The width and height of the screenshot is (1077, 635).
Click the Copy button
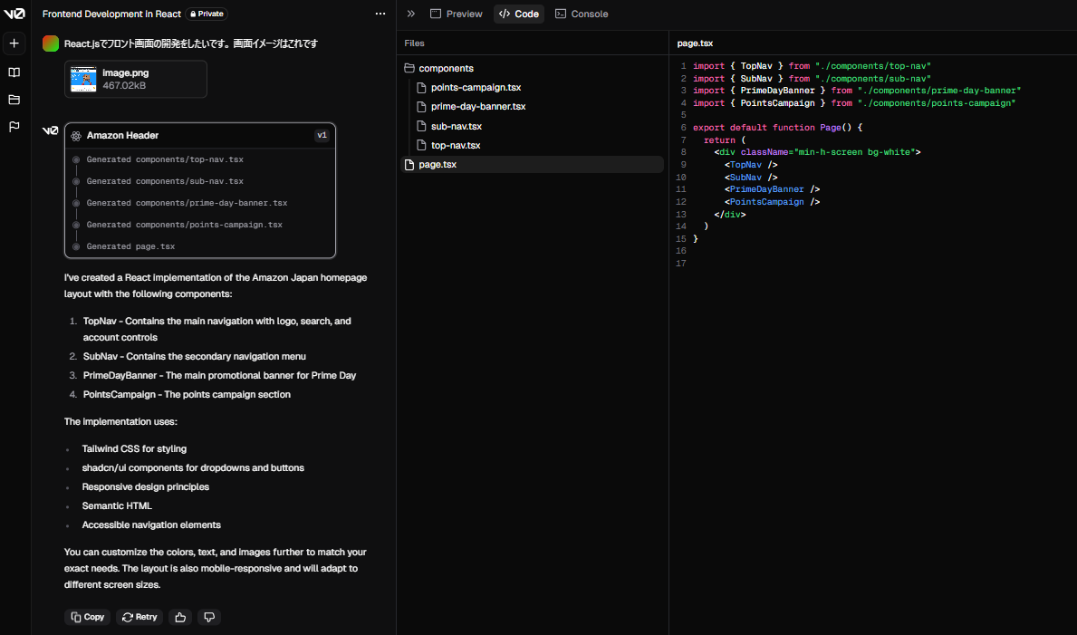point(87,617)
